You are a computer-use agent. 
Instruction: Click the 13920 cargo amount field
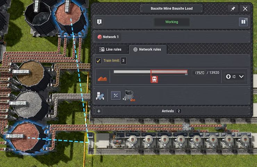pos(199,73)
